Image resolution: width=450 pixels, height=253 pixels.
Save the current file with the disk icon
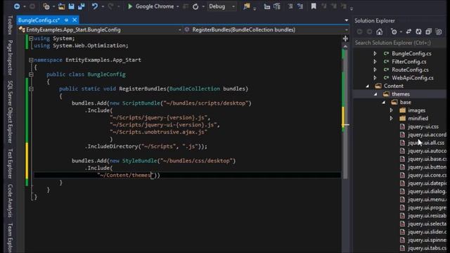[x=71, y=6]
